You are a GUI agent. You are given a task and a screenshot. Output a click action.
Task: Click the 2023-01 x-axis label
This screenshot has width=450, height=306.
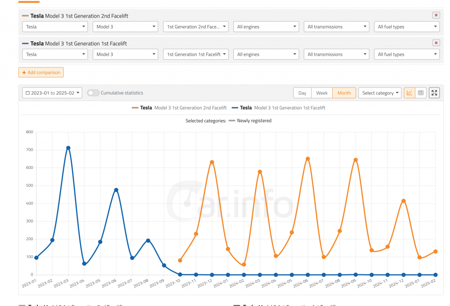click(x=29, y=283)
